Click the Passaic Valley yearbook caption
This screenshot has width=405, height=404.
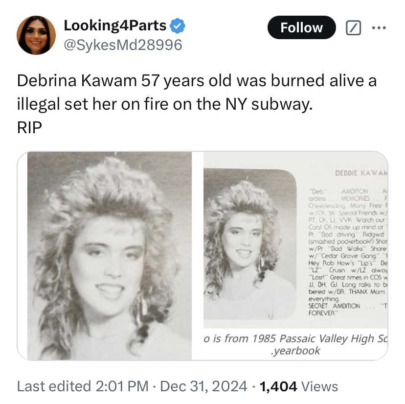coord(295,344)
